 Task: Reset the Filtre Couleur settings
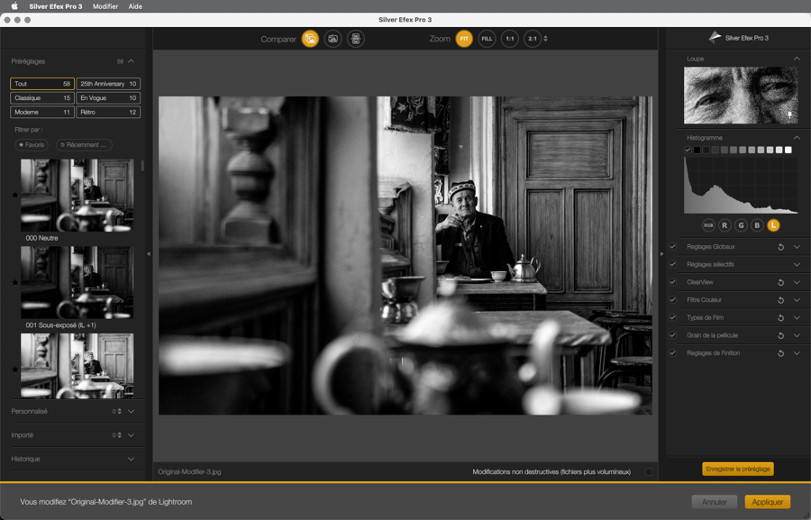(781, 300)
